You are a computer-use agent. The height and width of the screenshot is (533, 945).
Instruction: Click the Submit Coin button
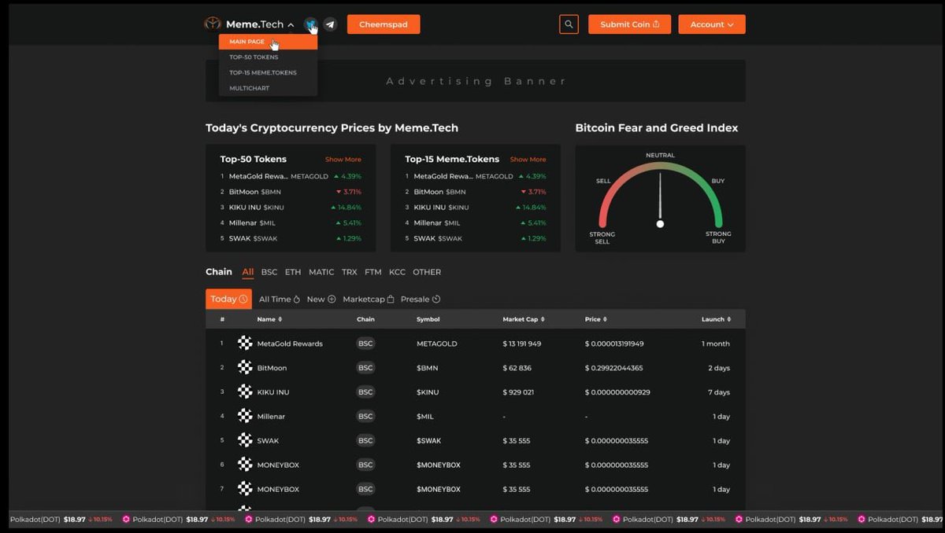[630, 24]
